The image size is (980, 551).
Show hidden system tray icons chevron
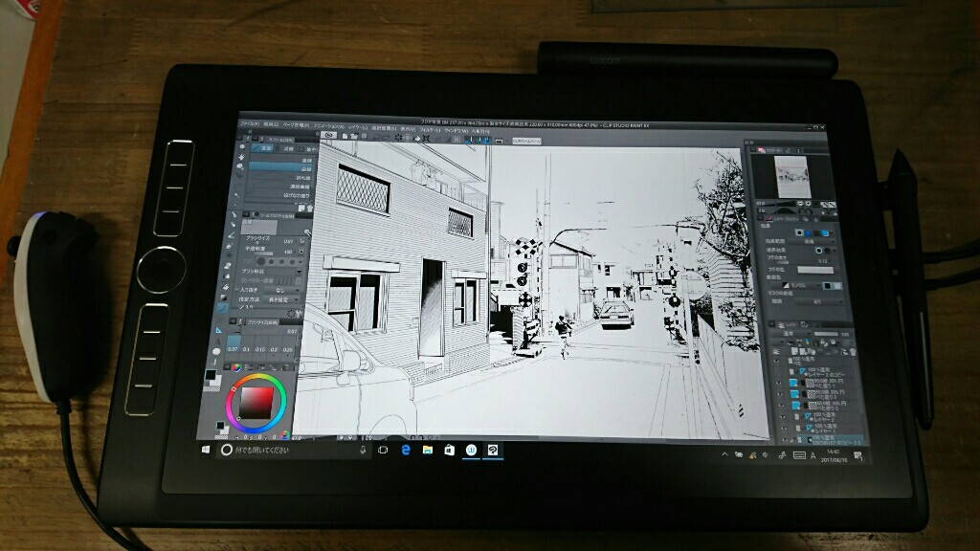coord(724,454)
